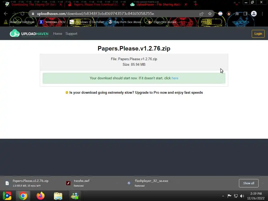
Task: Open Windows ISOs bookmark
Action: click(52, 22)
